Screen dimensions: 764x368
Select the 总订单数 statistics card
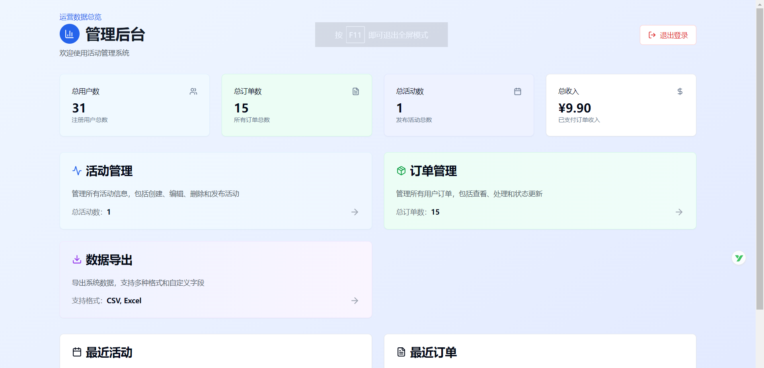pos(296,105)
